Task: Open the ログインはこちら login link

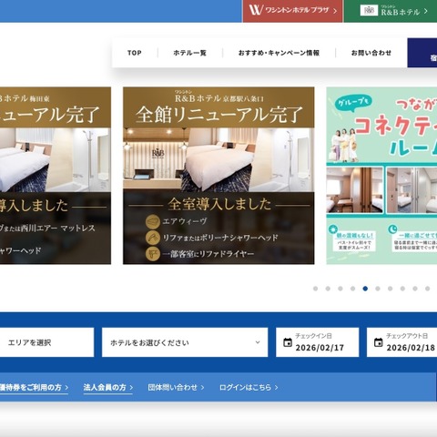Action: [249, 388]
